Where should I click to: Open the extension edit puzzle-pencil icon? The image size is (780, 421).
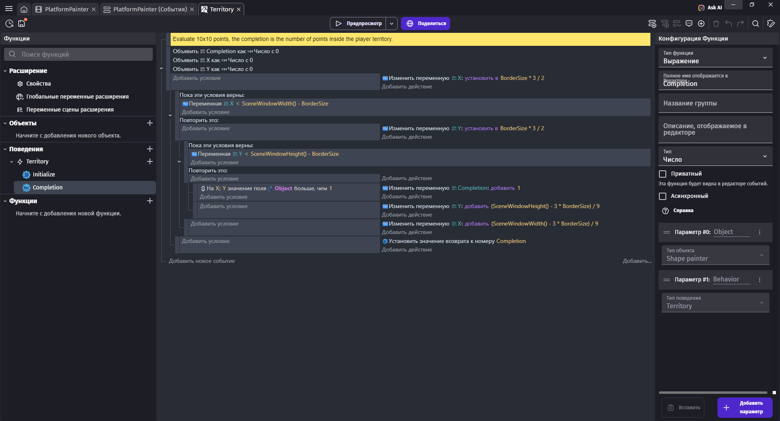pos(771,24)
